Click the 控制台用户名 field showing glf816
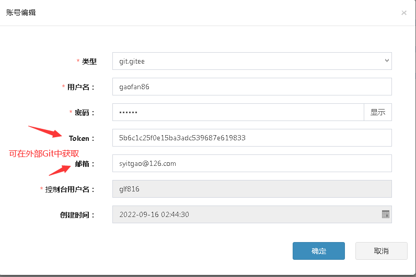This screenshot has height=277, width=416. click(x=252, y=189)
